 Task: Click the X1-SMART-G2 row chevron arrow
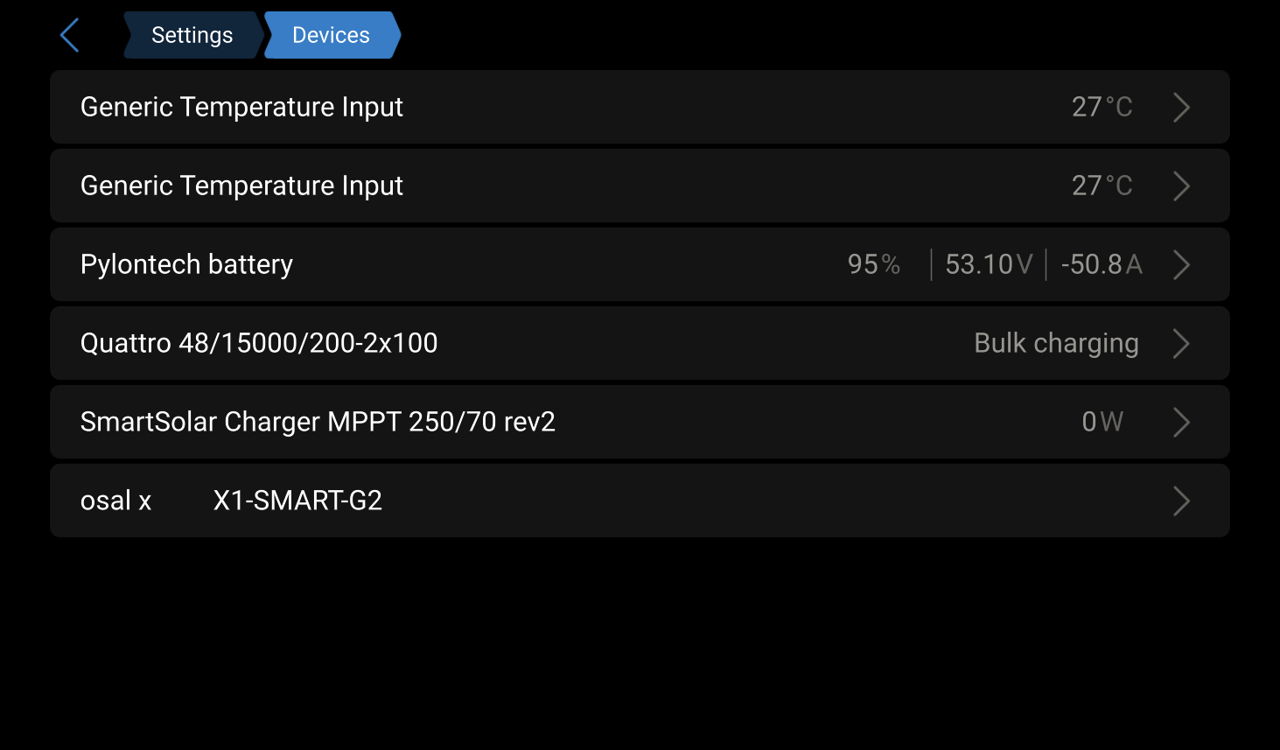tap(1181, 501)
